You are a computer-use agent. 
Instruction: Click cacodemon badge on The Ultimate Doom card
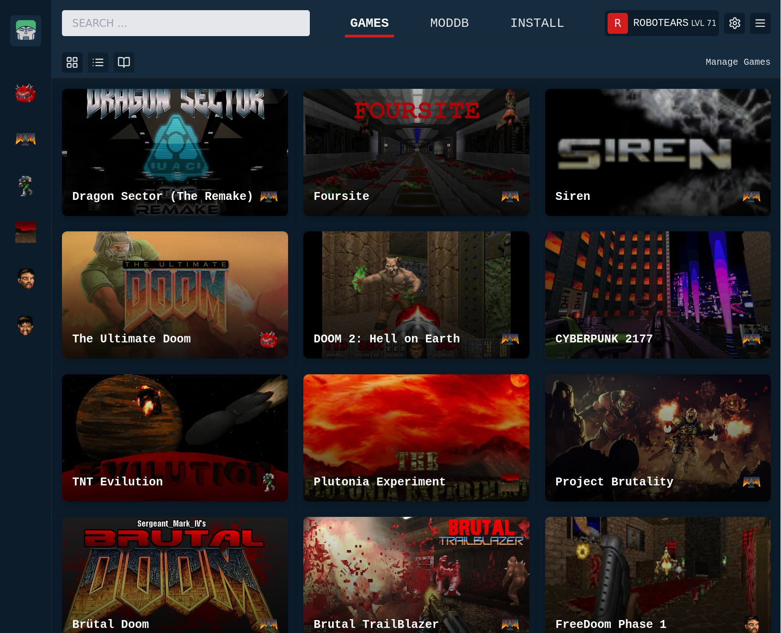click(269, 339)
